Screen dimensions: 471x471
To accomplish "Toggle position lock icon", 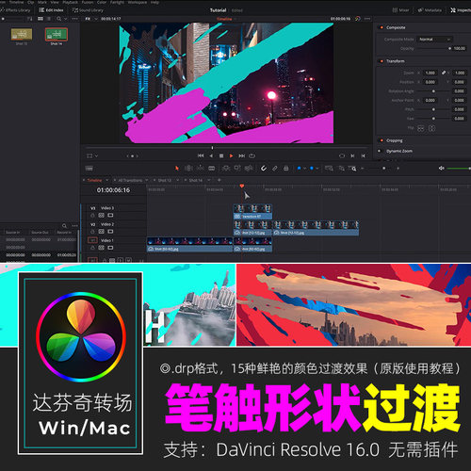I will click(286, 169).
